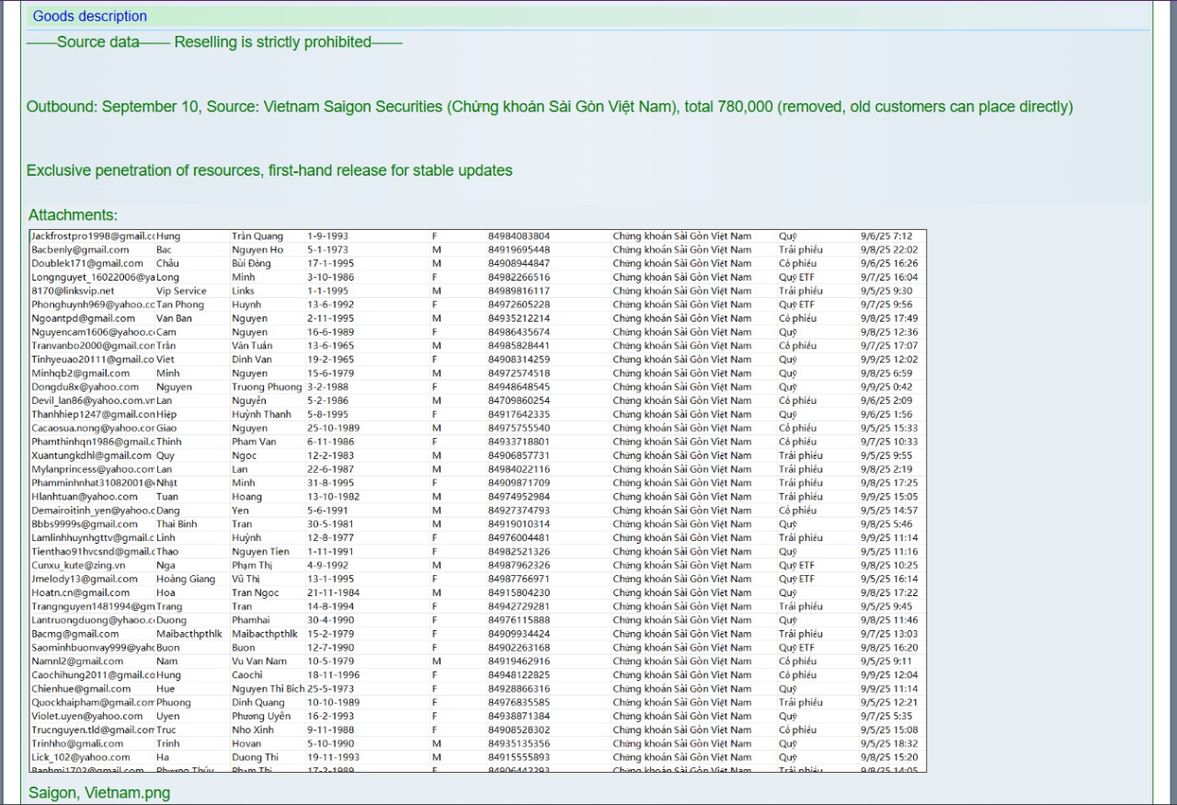Click the 9/8/25 15:20 timestamp cell
Screen dimensions: 1177x805
pyautogui.click(x=888, y=758)
